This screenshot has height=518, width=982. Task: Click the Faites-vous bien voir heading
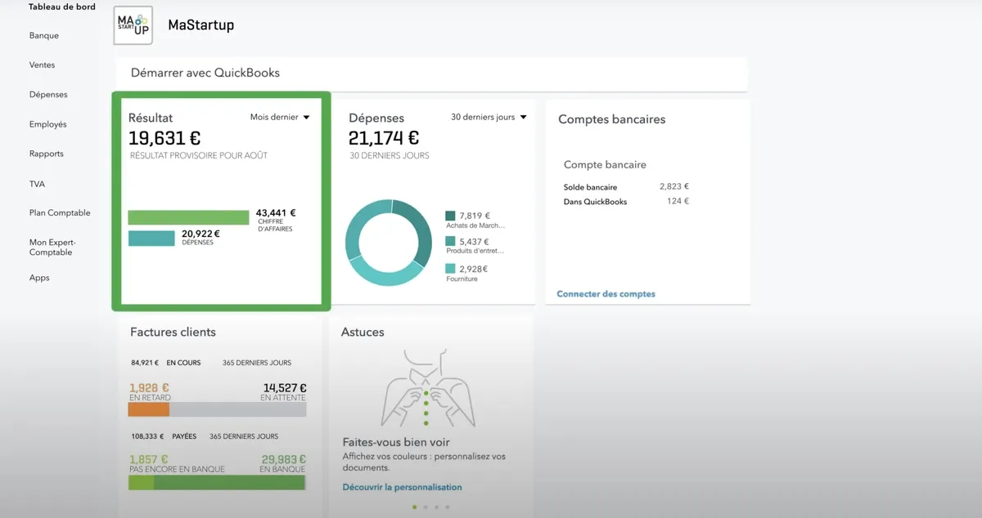coord(396,442)
